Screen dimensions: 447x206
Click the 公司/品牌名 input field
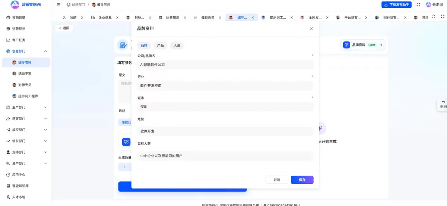[x=225, y=65]
